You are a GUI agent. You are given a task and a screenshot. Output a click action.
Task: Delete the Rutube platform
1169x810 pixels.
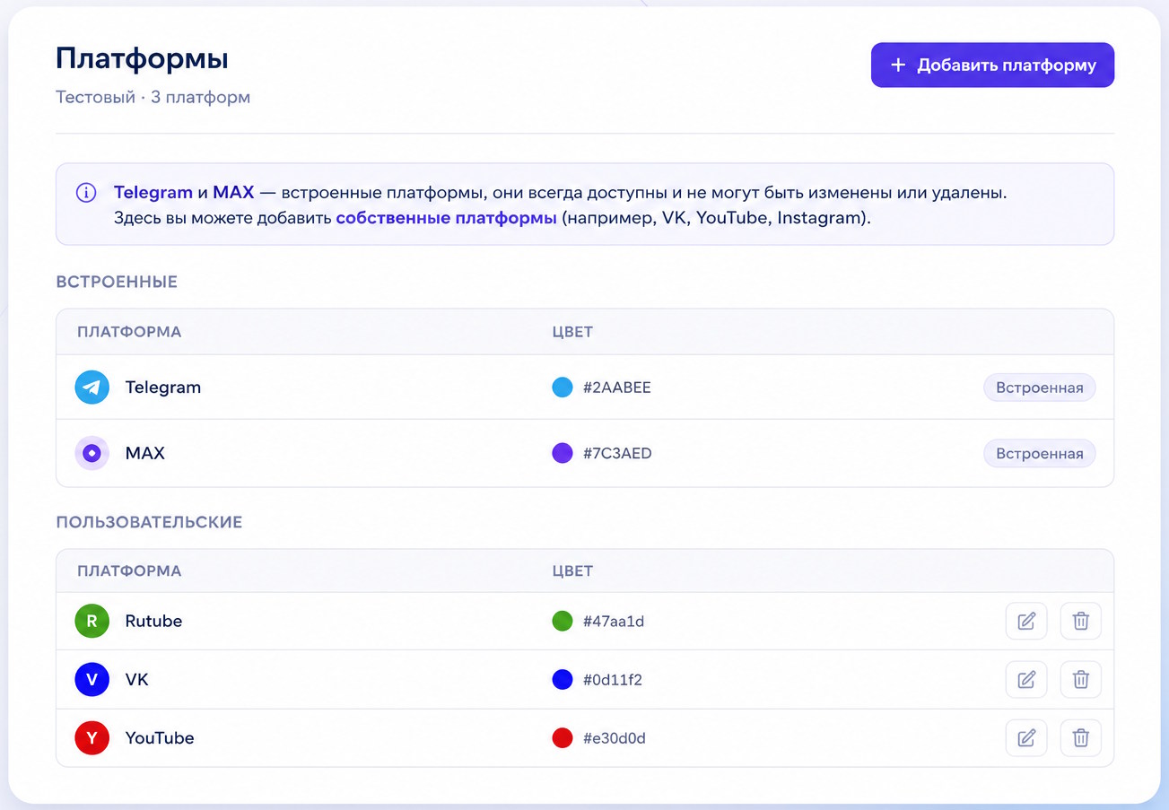coord(1080,621)
